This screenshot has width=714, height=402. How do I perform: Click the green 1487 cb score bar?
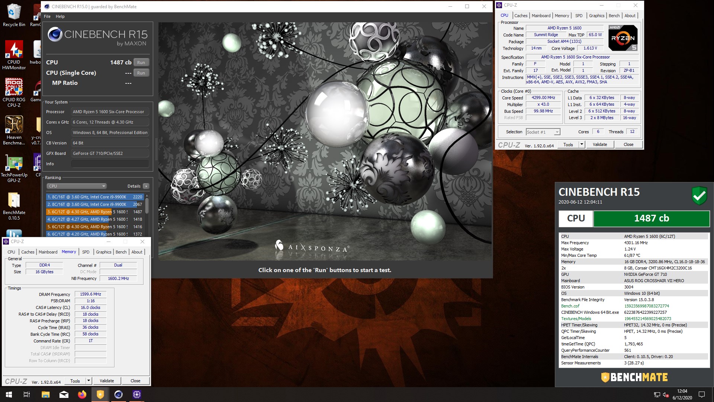point(652,218)
